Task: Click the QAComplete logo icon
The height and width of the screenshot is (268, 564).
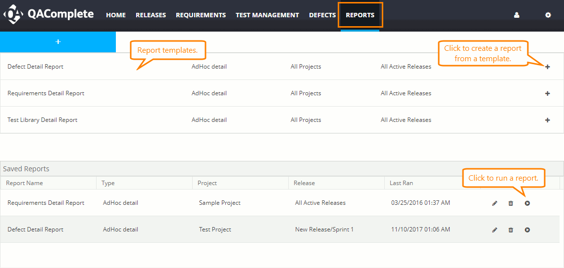Action: (x=13, y=15)
